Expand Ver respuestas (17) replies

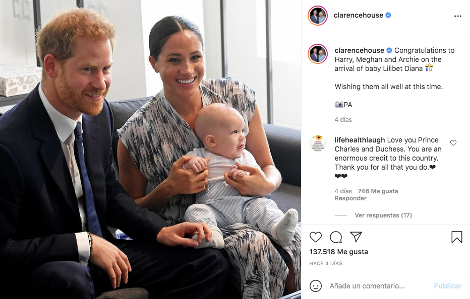(383, 215)
